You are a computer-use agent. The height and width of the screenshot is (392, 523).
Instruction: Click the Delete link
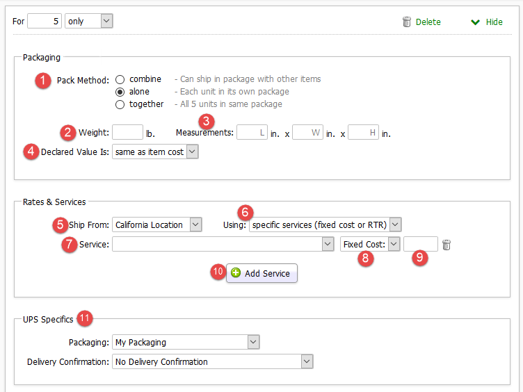coord(428,22)
